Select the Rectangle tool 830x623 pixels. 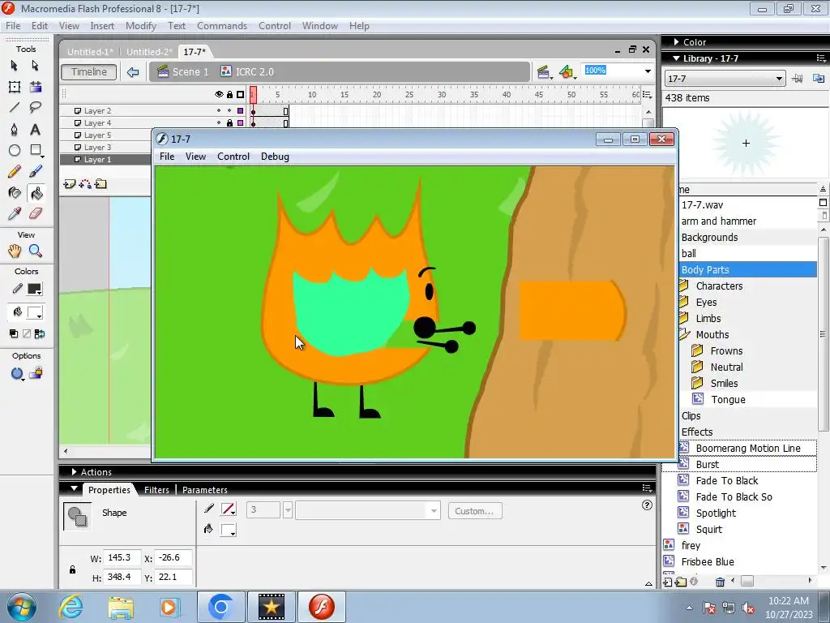point(36,150)
